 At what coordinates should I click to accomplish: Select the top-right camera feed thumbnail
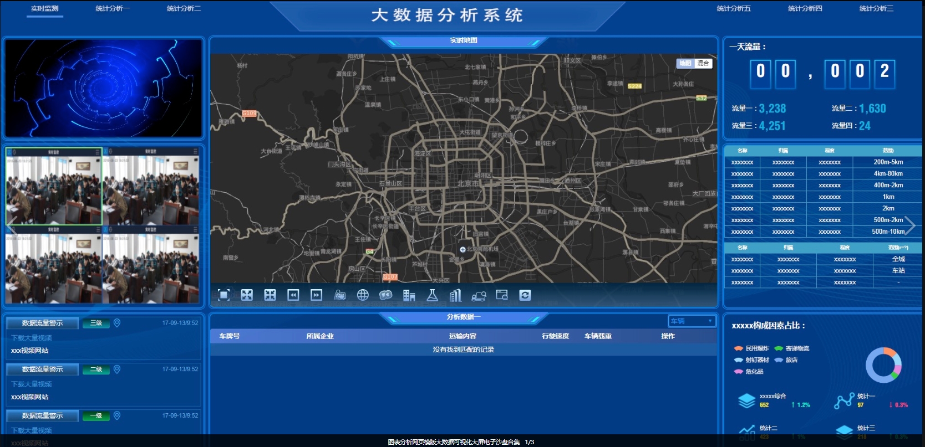click(x=151, y=186)
